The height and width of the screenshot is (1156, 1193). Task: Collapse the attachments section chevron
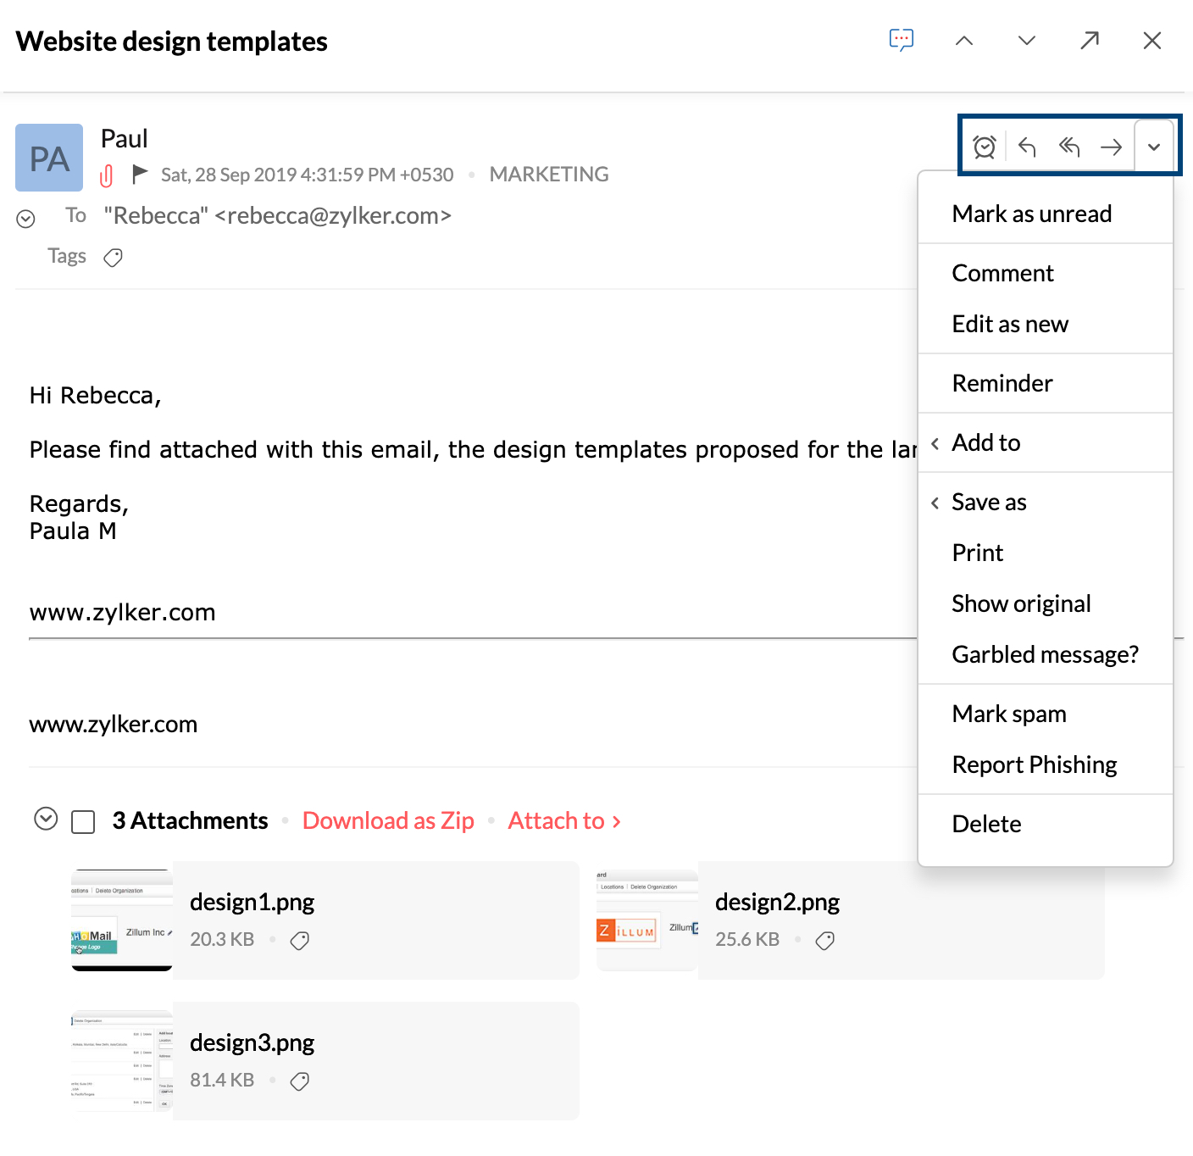click(x=46, y=819)
